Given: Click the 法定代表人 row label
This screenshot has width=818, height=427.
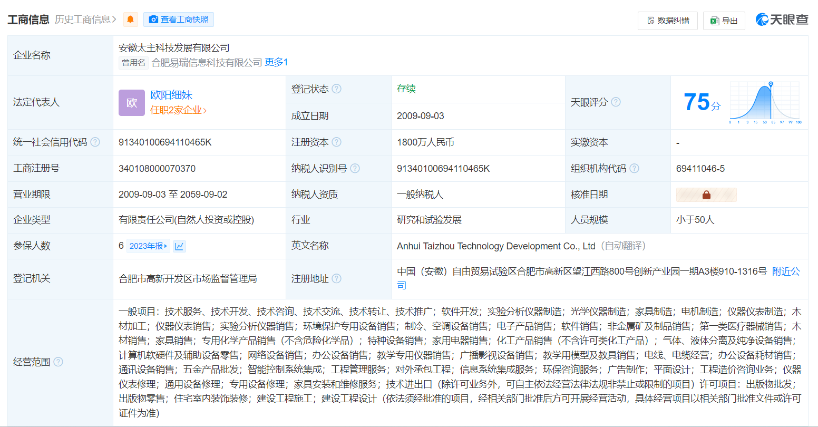Looking at the screenshot, I should point(36,102).
